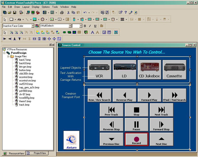Viewport: 198px width, 157px height.
Task: Switch to the ResourceView tab
Action: 14,153
